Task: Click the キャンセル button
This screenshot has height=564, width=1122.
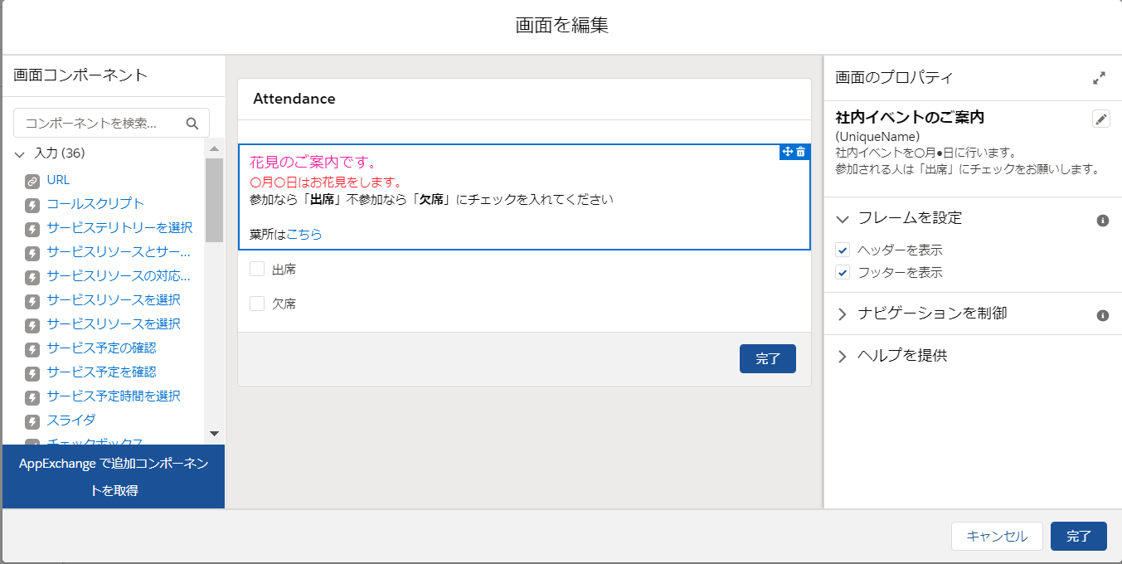Action: 997,536
